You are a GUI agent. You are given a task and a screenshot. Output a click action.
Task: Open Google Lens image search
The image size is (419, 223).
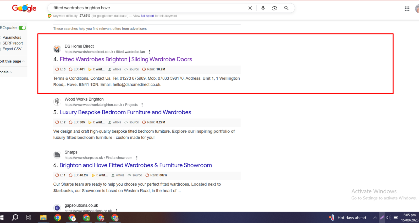274,8
